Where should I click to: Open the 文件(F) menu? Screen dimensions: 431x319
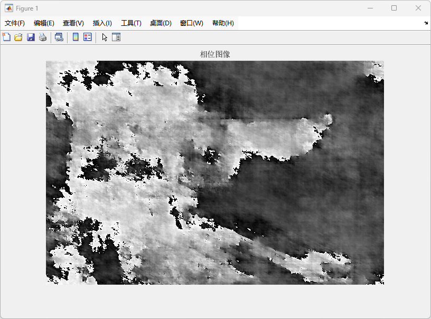[15, 23]
